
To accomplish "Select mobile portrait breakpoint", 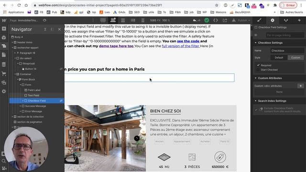I will [x=143, y=20].
